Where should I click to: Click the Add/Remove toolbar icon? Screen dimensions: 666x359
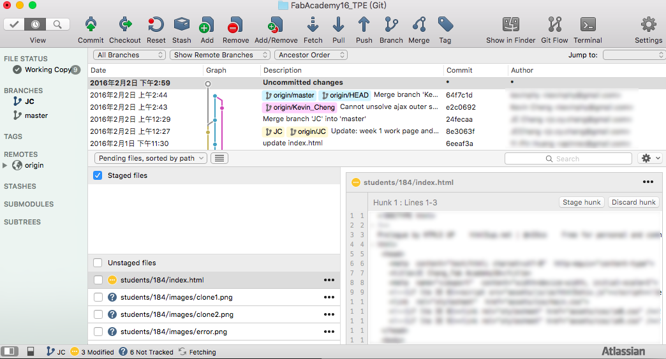276,25
